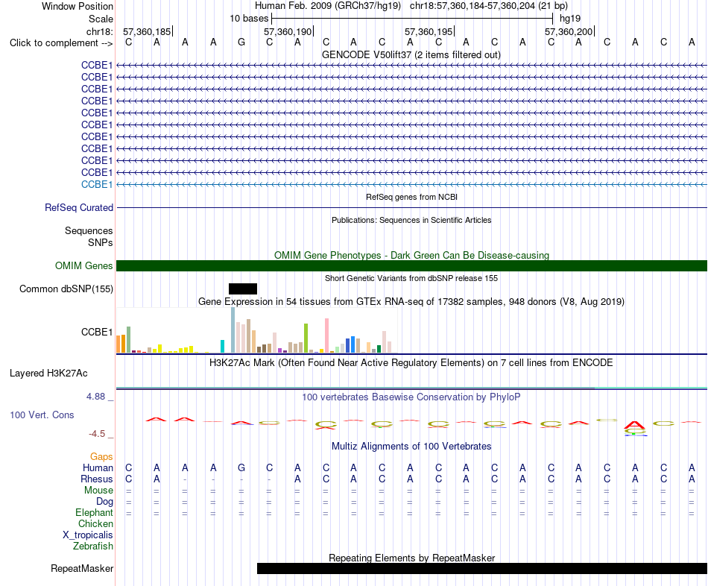Click the -4.5 PhyloP lower value
The height and width of the screenshot is (586, 708).
point(97,434)
